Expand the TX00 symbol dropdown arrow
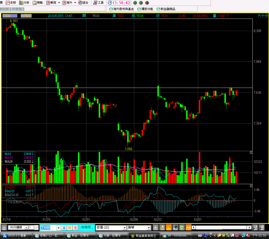Screen dimensions: 269x239 (x=59, y=228)
